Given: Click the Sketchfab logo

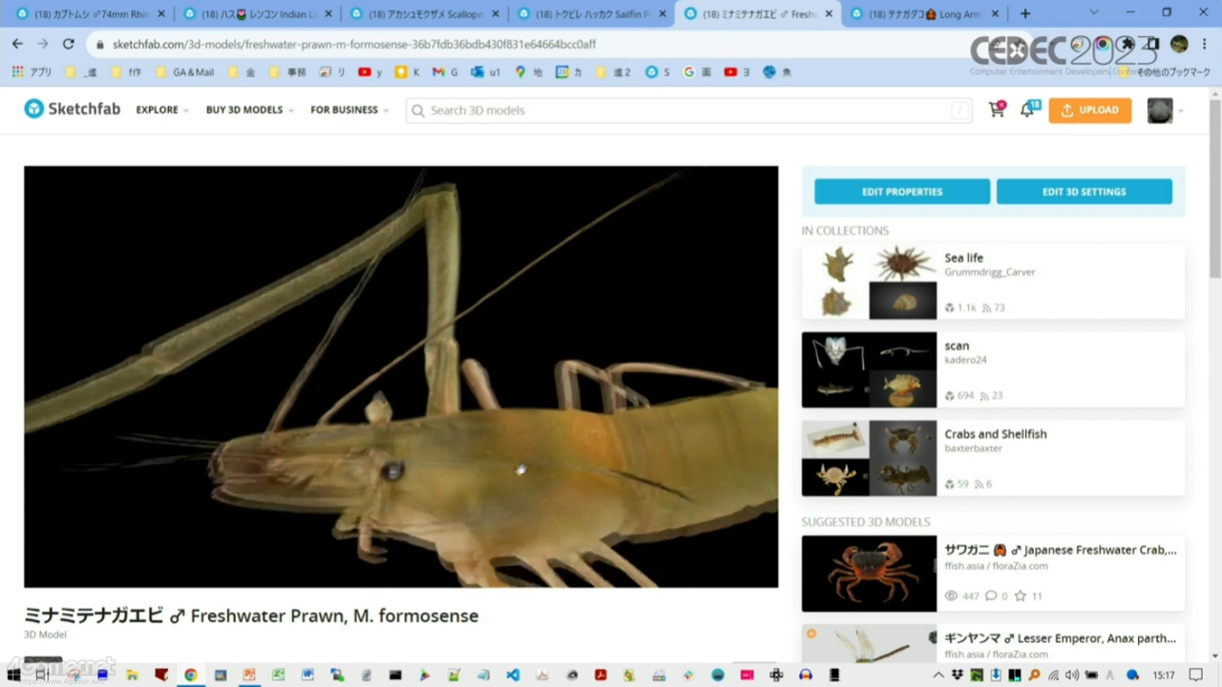Looking at the screenshot, I should click(73, 109).
